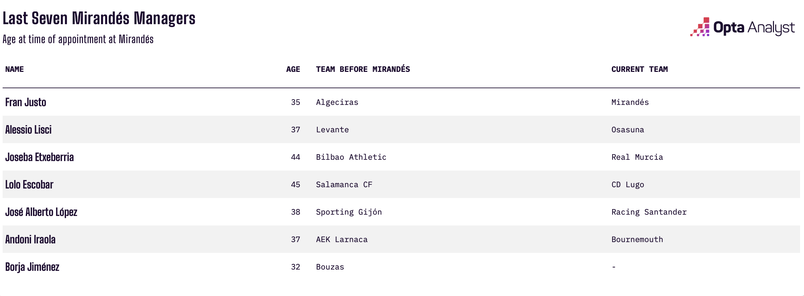Image resolution: width=804 pixels, height=296 pixels.
Task: Click the Opta Analyst logo icon
Action: pos(700,27)
